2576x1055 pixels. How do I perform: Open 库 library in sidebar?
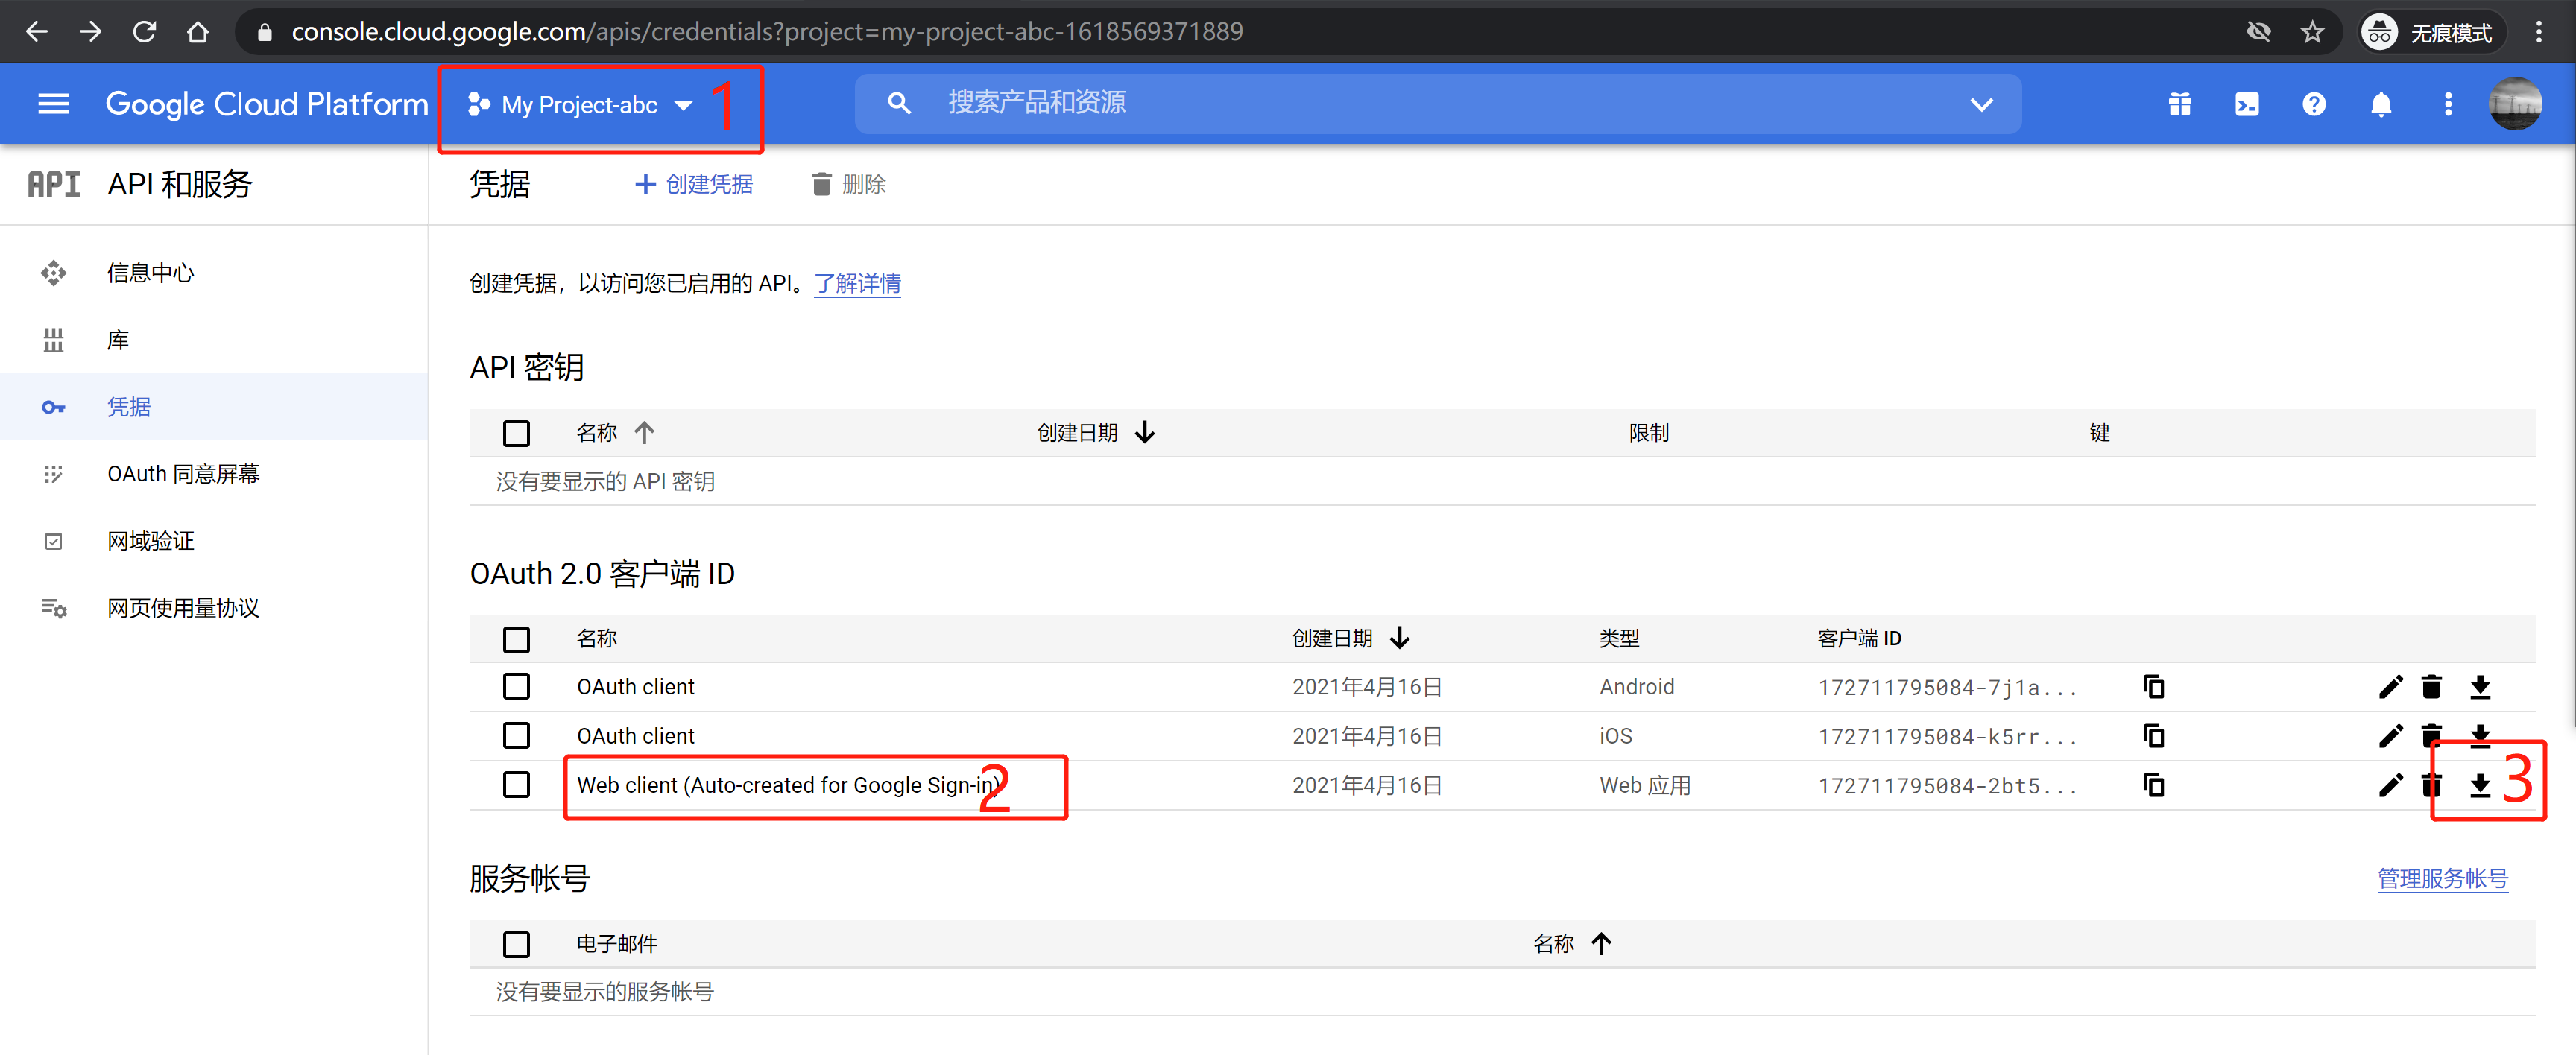point(214,340)
